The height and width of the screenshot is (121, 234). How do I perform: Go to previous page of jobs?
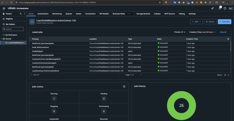[119, 75]
